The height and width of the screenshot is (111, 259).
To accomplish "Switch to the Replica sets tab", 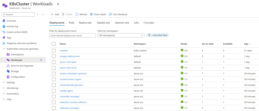I will 85,23.
